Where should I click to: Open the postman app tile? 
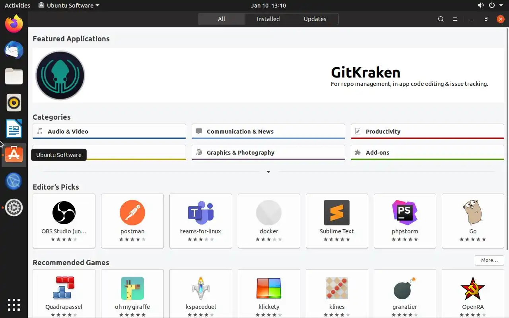point(132,221)
